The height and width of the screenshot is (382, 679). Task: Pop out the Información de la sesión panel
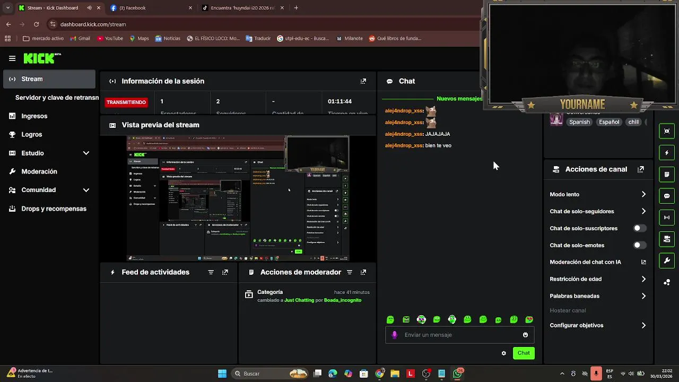(x=363, y=81)
